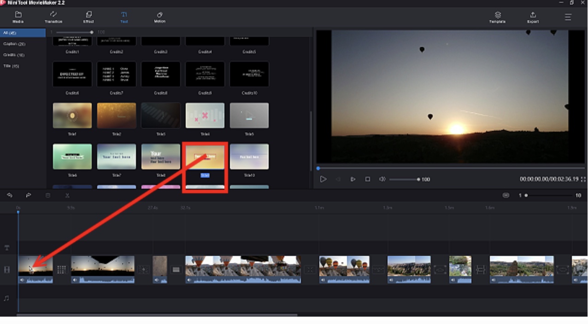Select the green Title6 banner template

pyautogui.click(x=72, y=156)
